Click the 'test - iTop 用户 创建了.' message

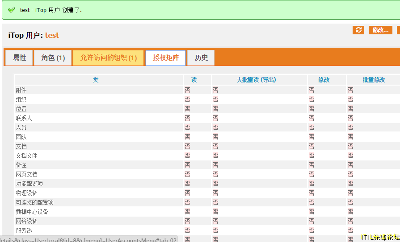point(51,10)
